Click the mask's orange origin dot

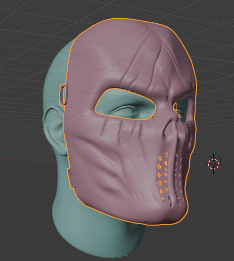(153, 118)
